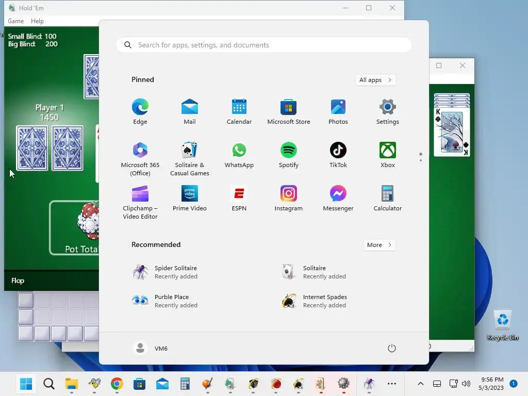
Task: Launch Solitaire & Casual Games
Action: pyautogui.click(x=190, y=159)
